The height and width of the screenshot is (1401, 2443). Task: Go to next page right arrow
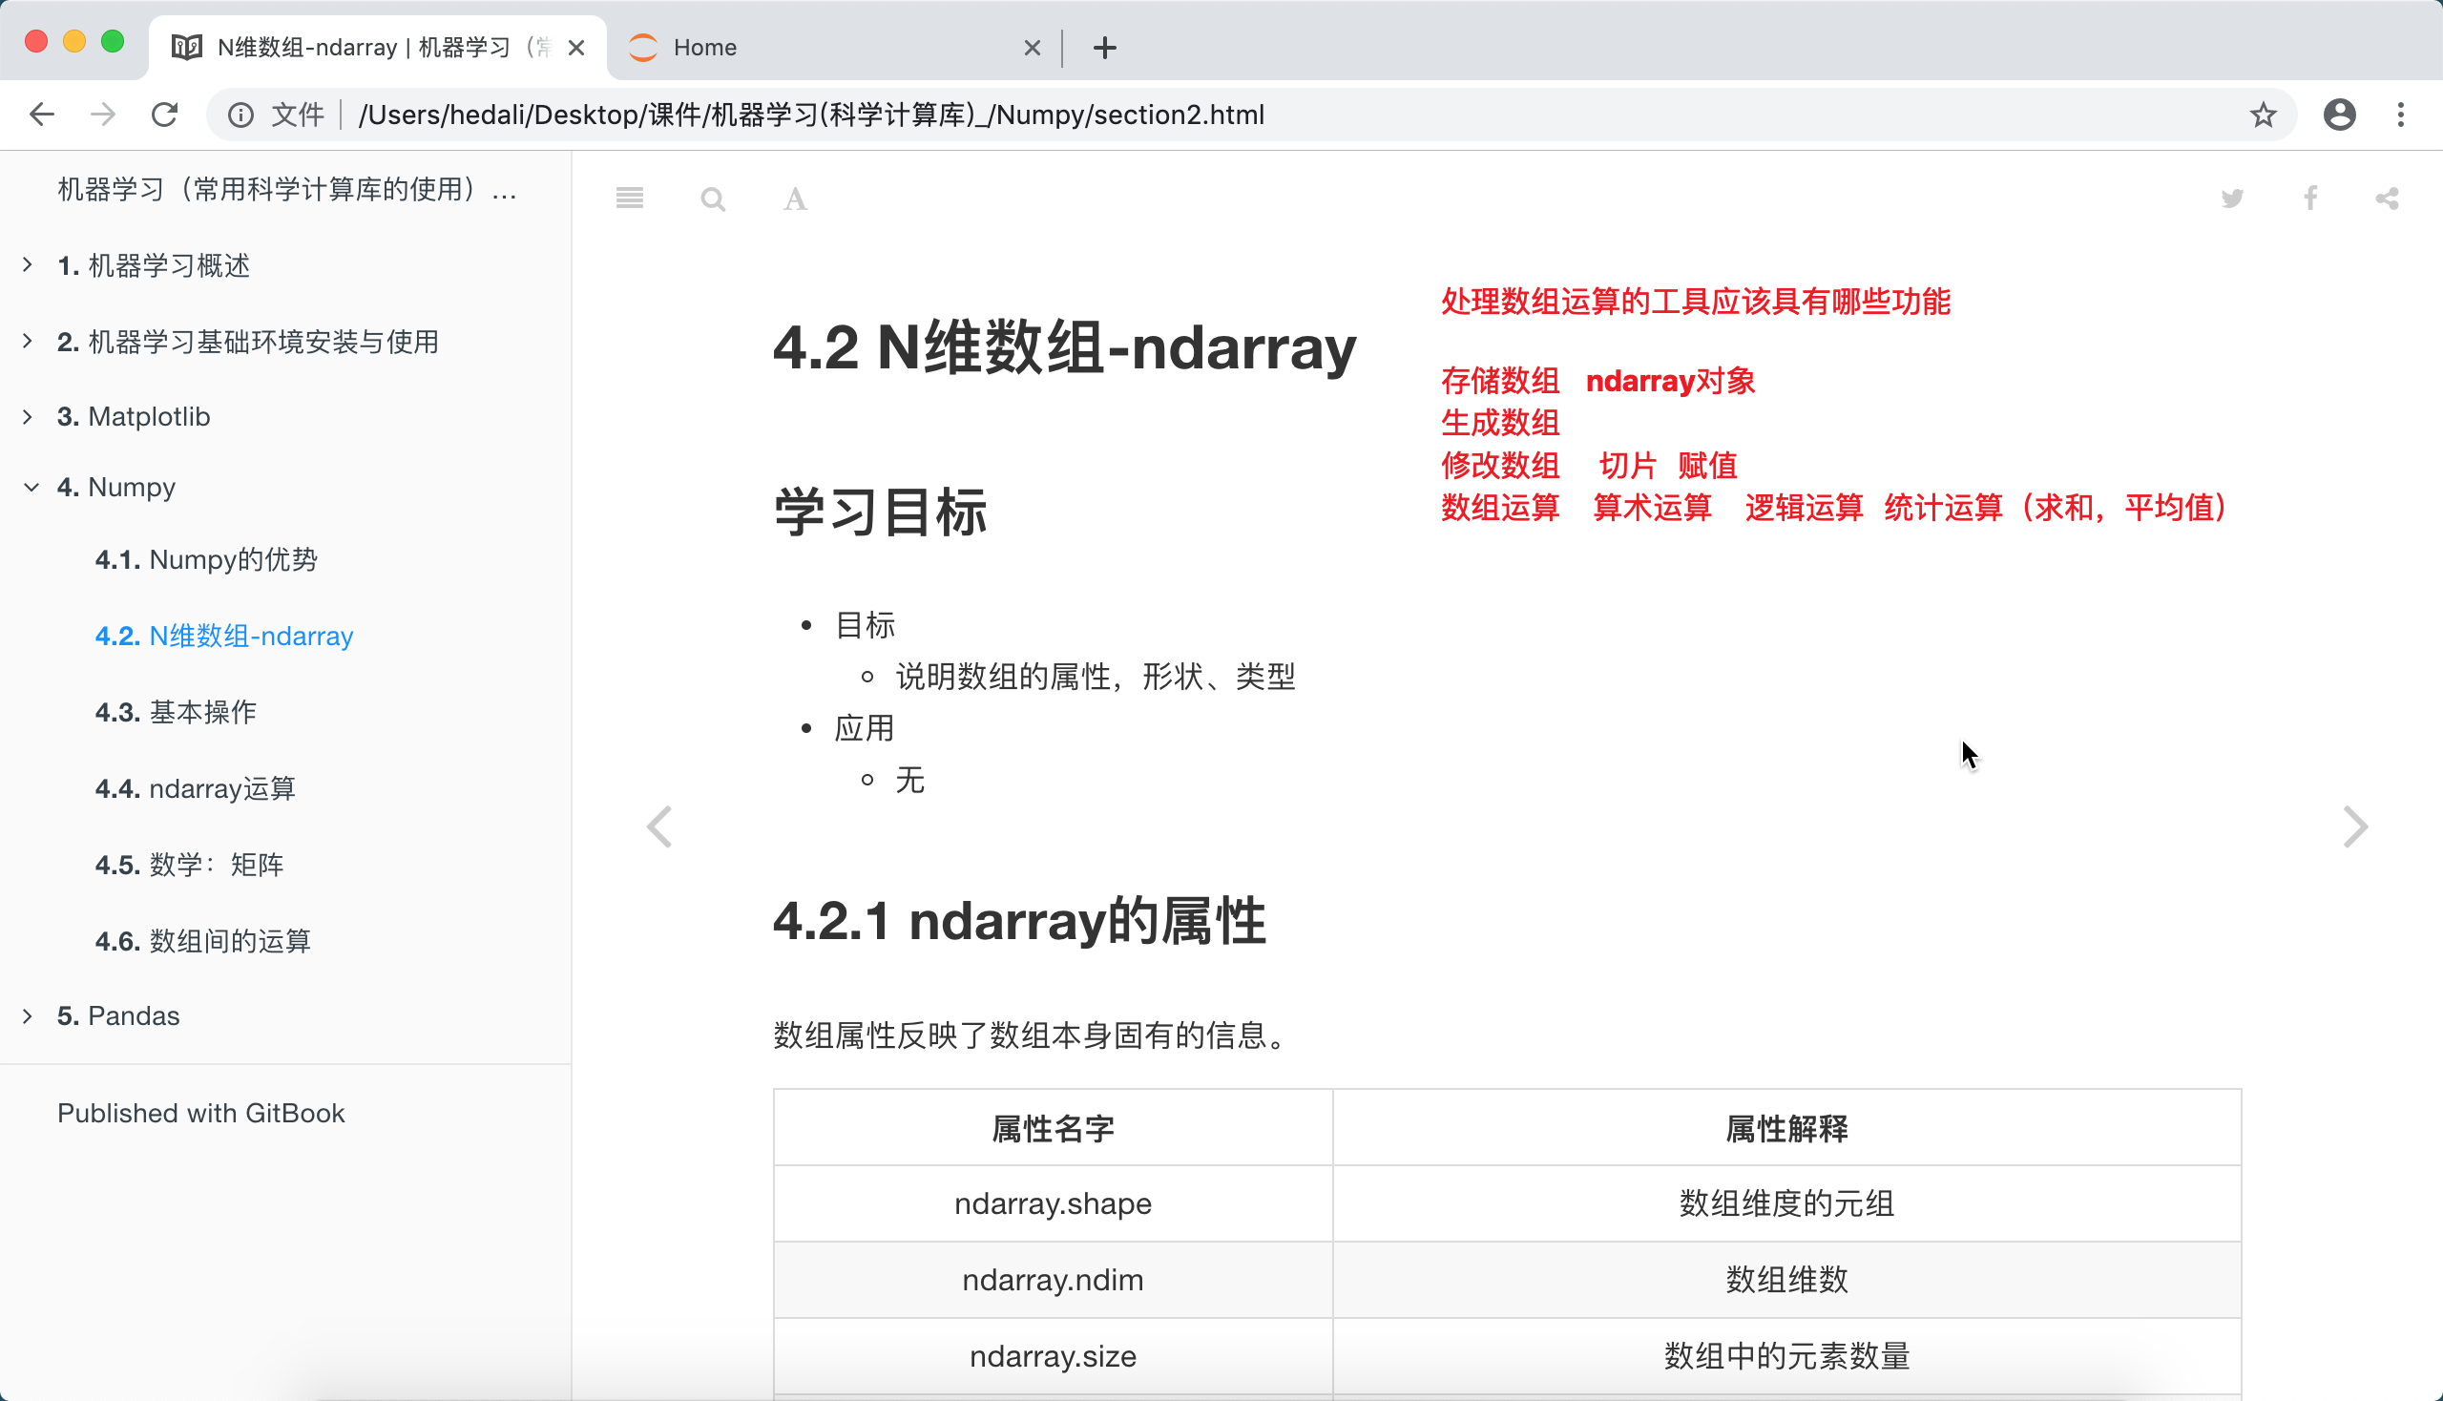(x=2354, y=826)
